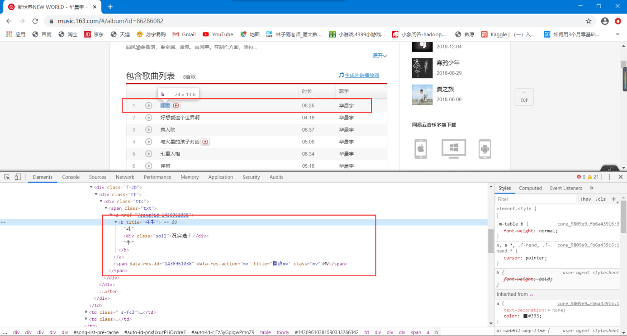The width and height of the screenshot is (627, 336).
Task: Collapse the b title="斗牛" node
Action: coord(116,222)
